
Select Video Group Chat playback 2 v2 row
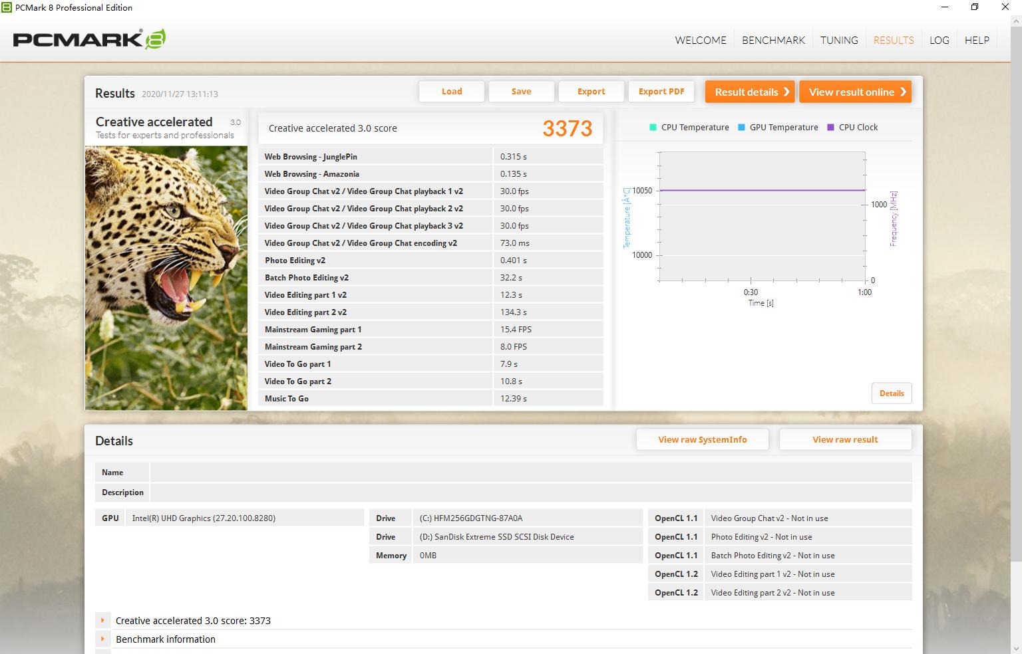[430, 209]
